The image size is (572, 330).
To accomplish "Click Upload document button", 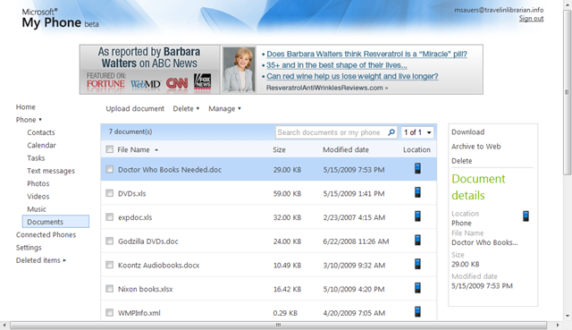I will click(135, 109).
